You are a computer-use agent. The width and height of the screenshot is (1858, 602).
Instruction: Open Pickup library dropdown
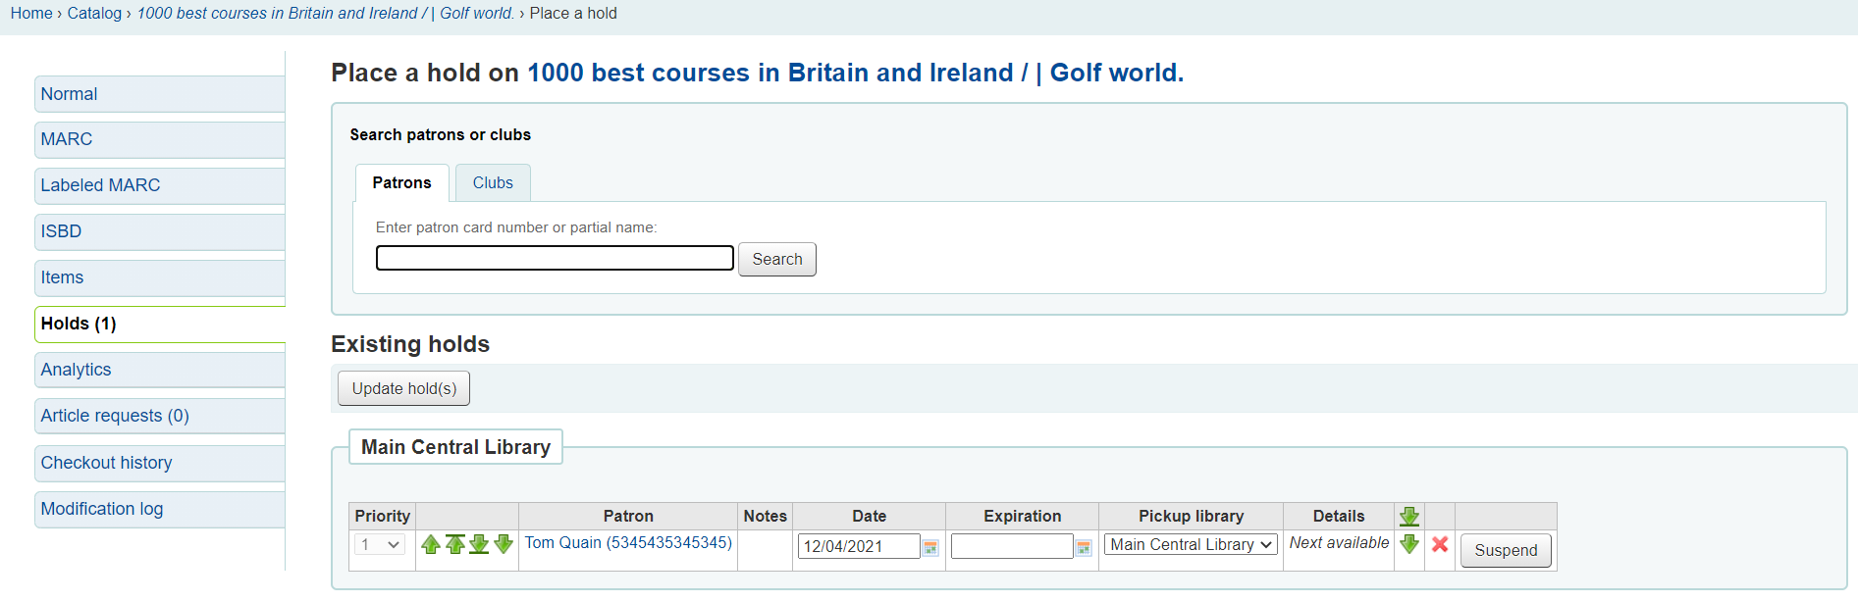point(1191,544)
